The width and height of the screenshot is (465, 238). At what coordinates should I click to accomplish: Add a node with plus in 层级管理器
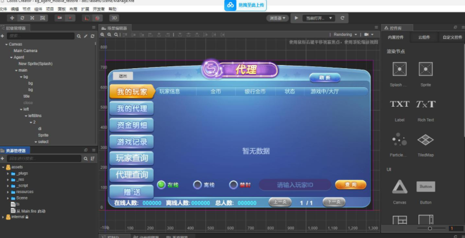2,36
